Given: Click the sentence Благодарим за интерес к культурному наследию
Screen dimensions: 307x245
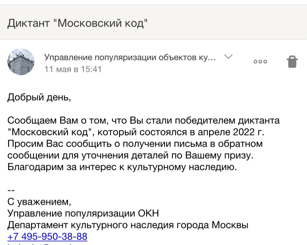Looking at the screenshot, I should (122, 167).
